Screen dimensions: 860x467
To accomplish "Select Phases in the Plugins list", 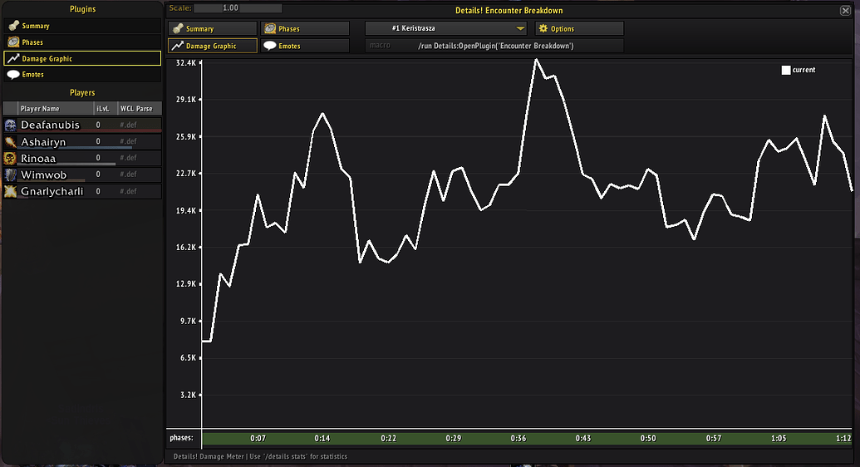I will click(x=32, y=42).
